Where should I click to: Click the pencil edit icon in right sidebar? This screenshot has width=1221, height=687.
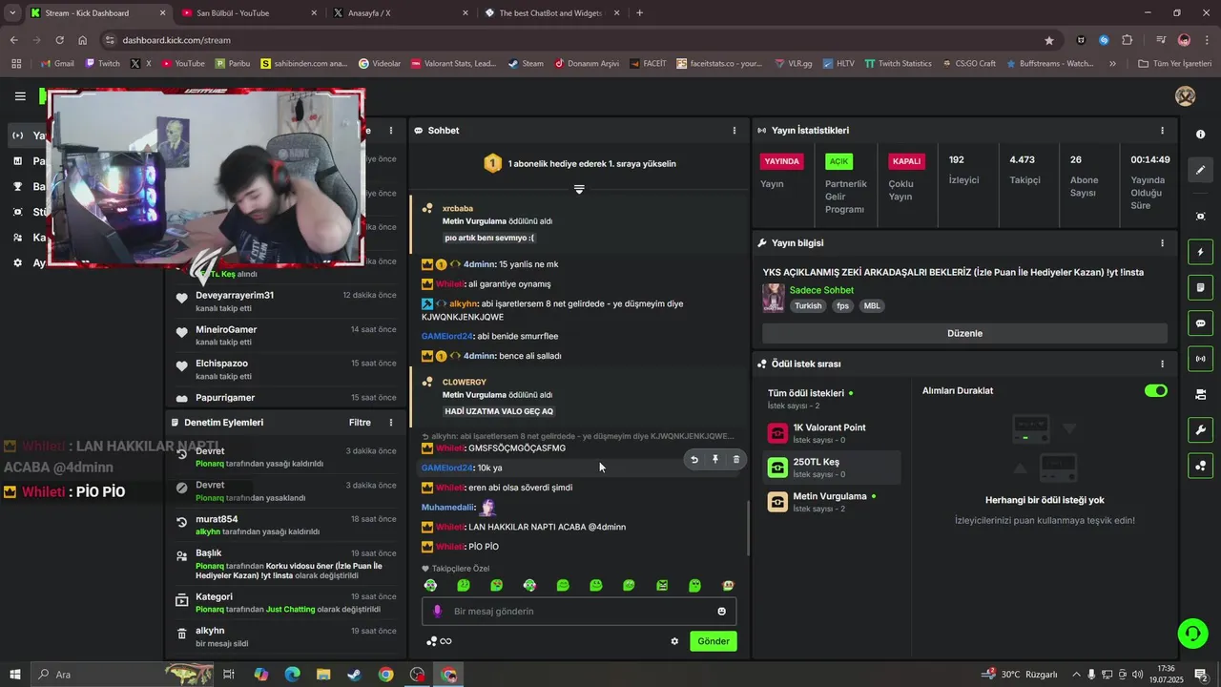click(1200, 170)
